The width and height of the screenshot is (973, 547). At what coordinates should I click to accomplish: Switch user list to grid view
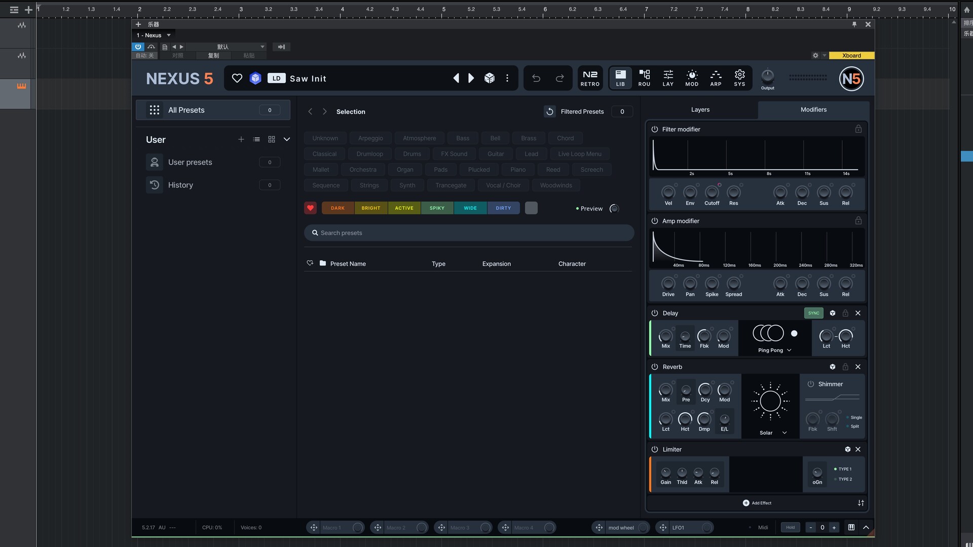pyautogui.click(x=272, y=139)
